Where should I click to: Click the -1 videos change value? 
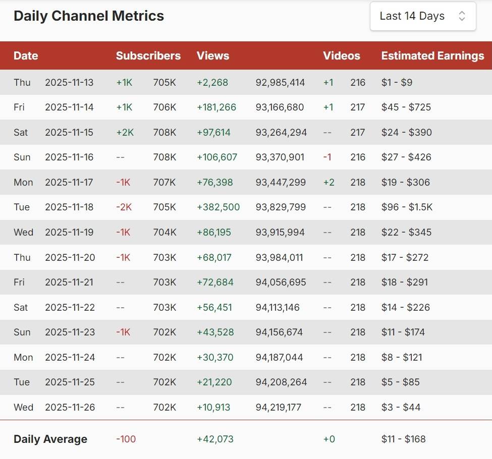point(327,157)
